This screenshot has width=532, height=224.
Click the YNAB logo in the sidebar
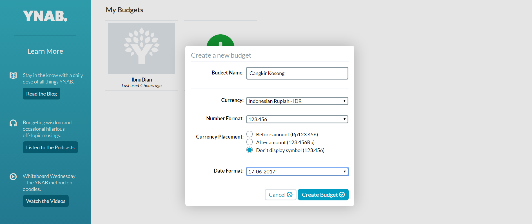pyautogui.click(x=45, y=16)
